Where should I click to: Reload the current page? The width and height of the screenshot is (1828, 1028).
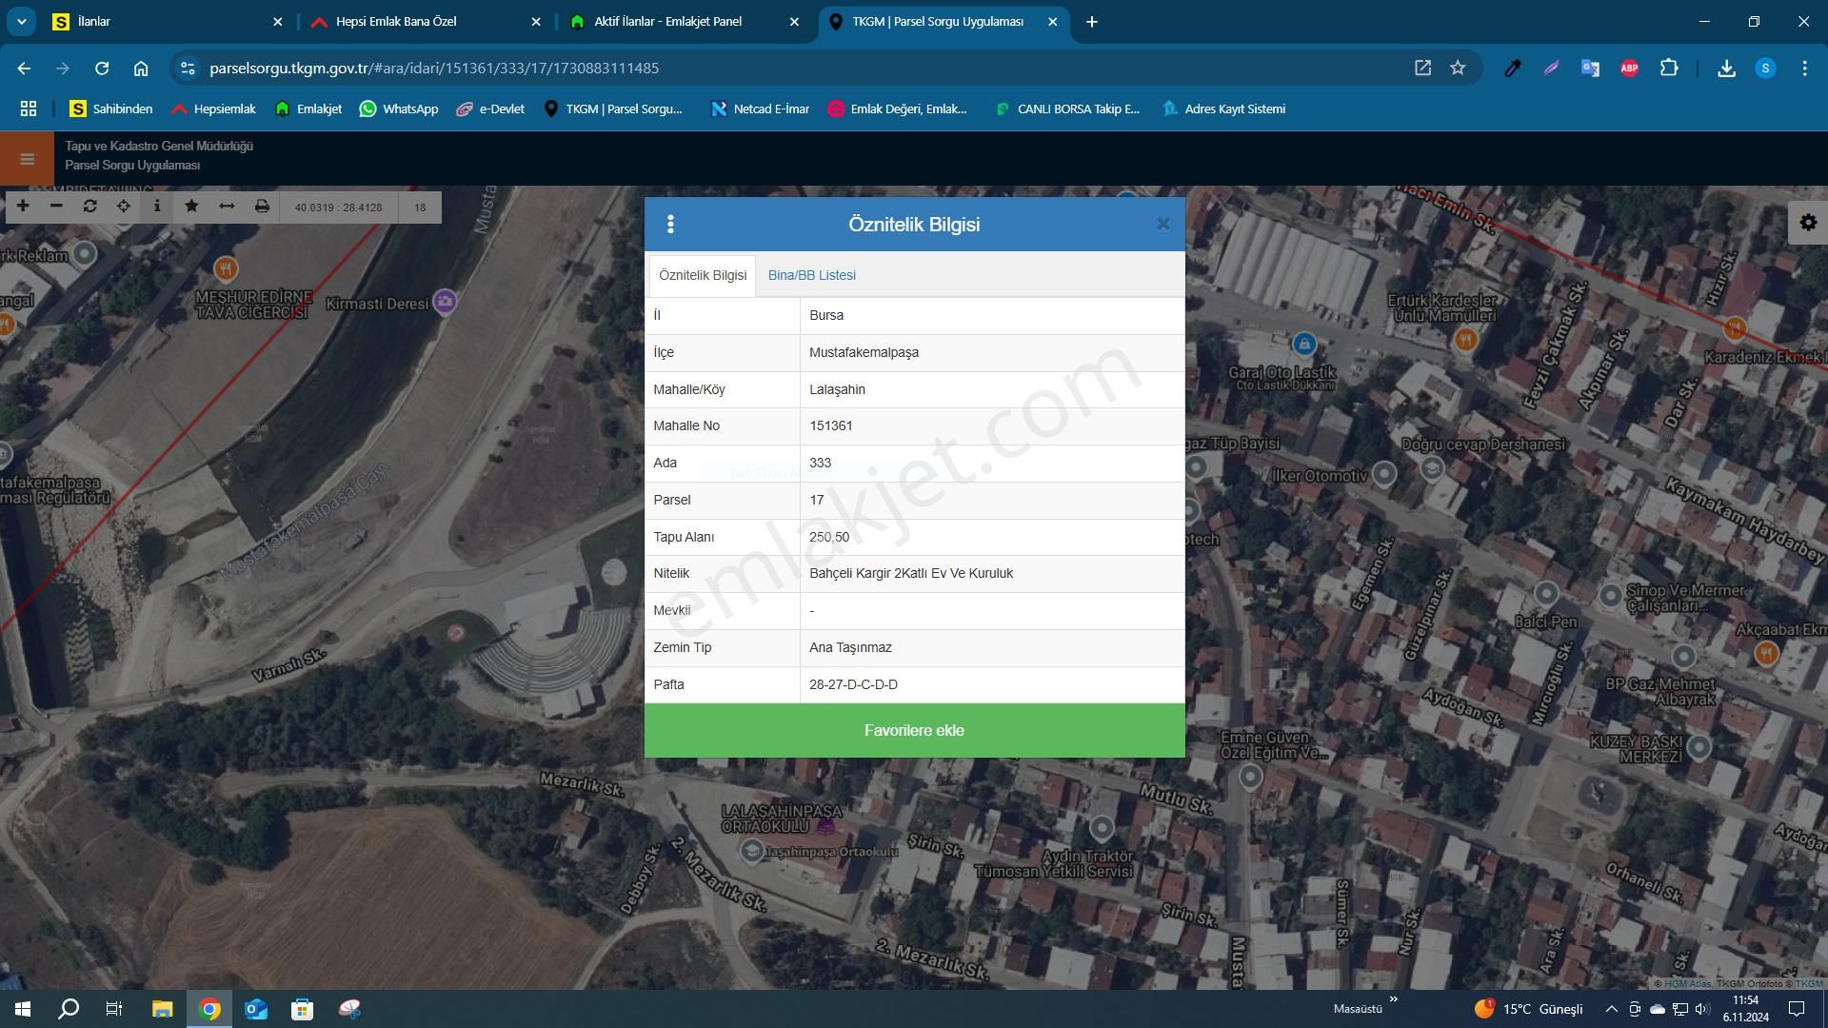[102, 68]
